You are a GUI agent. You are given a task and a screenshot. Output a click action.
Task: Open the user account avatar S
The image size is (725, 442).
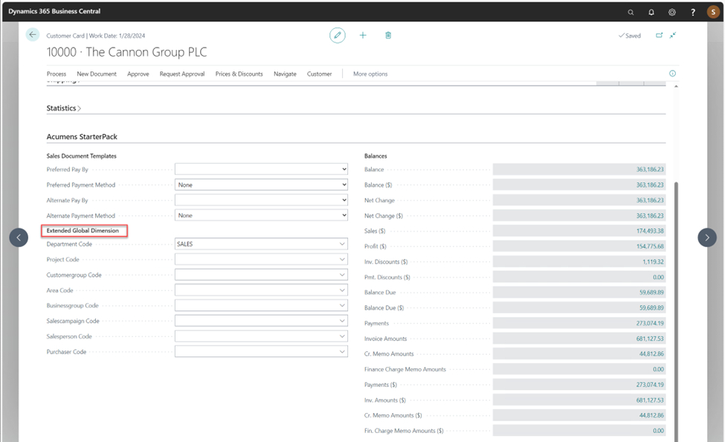713,12
